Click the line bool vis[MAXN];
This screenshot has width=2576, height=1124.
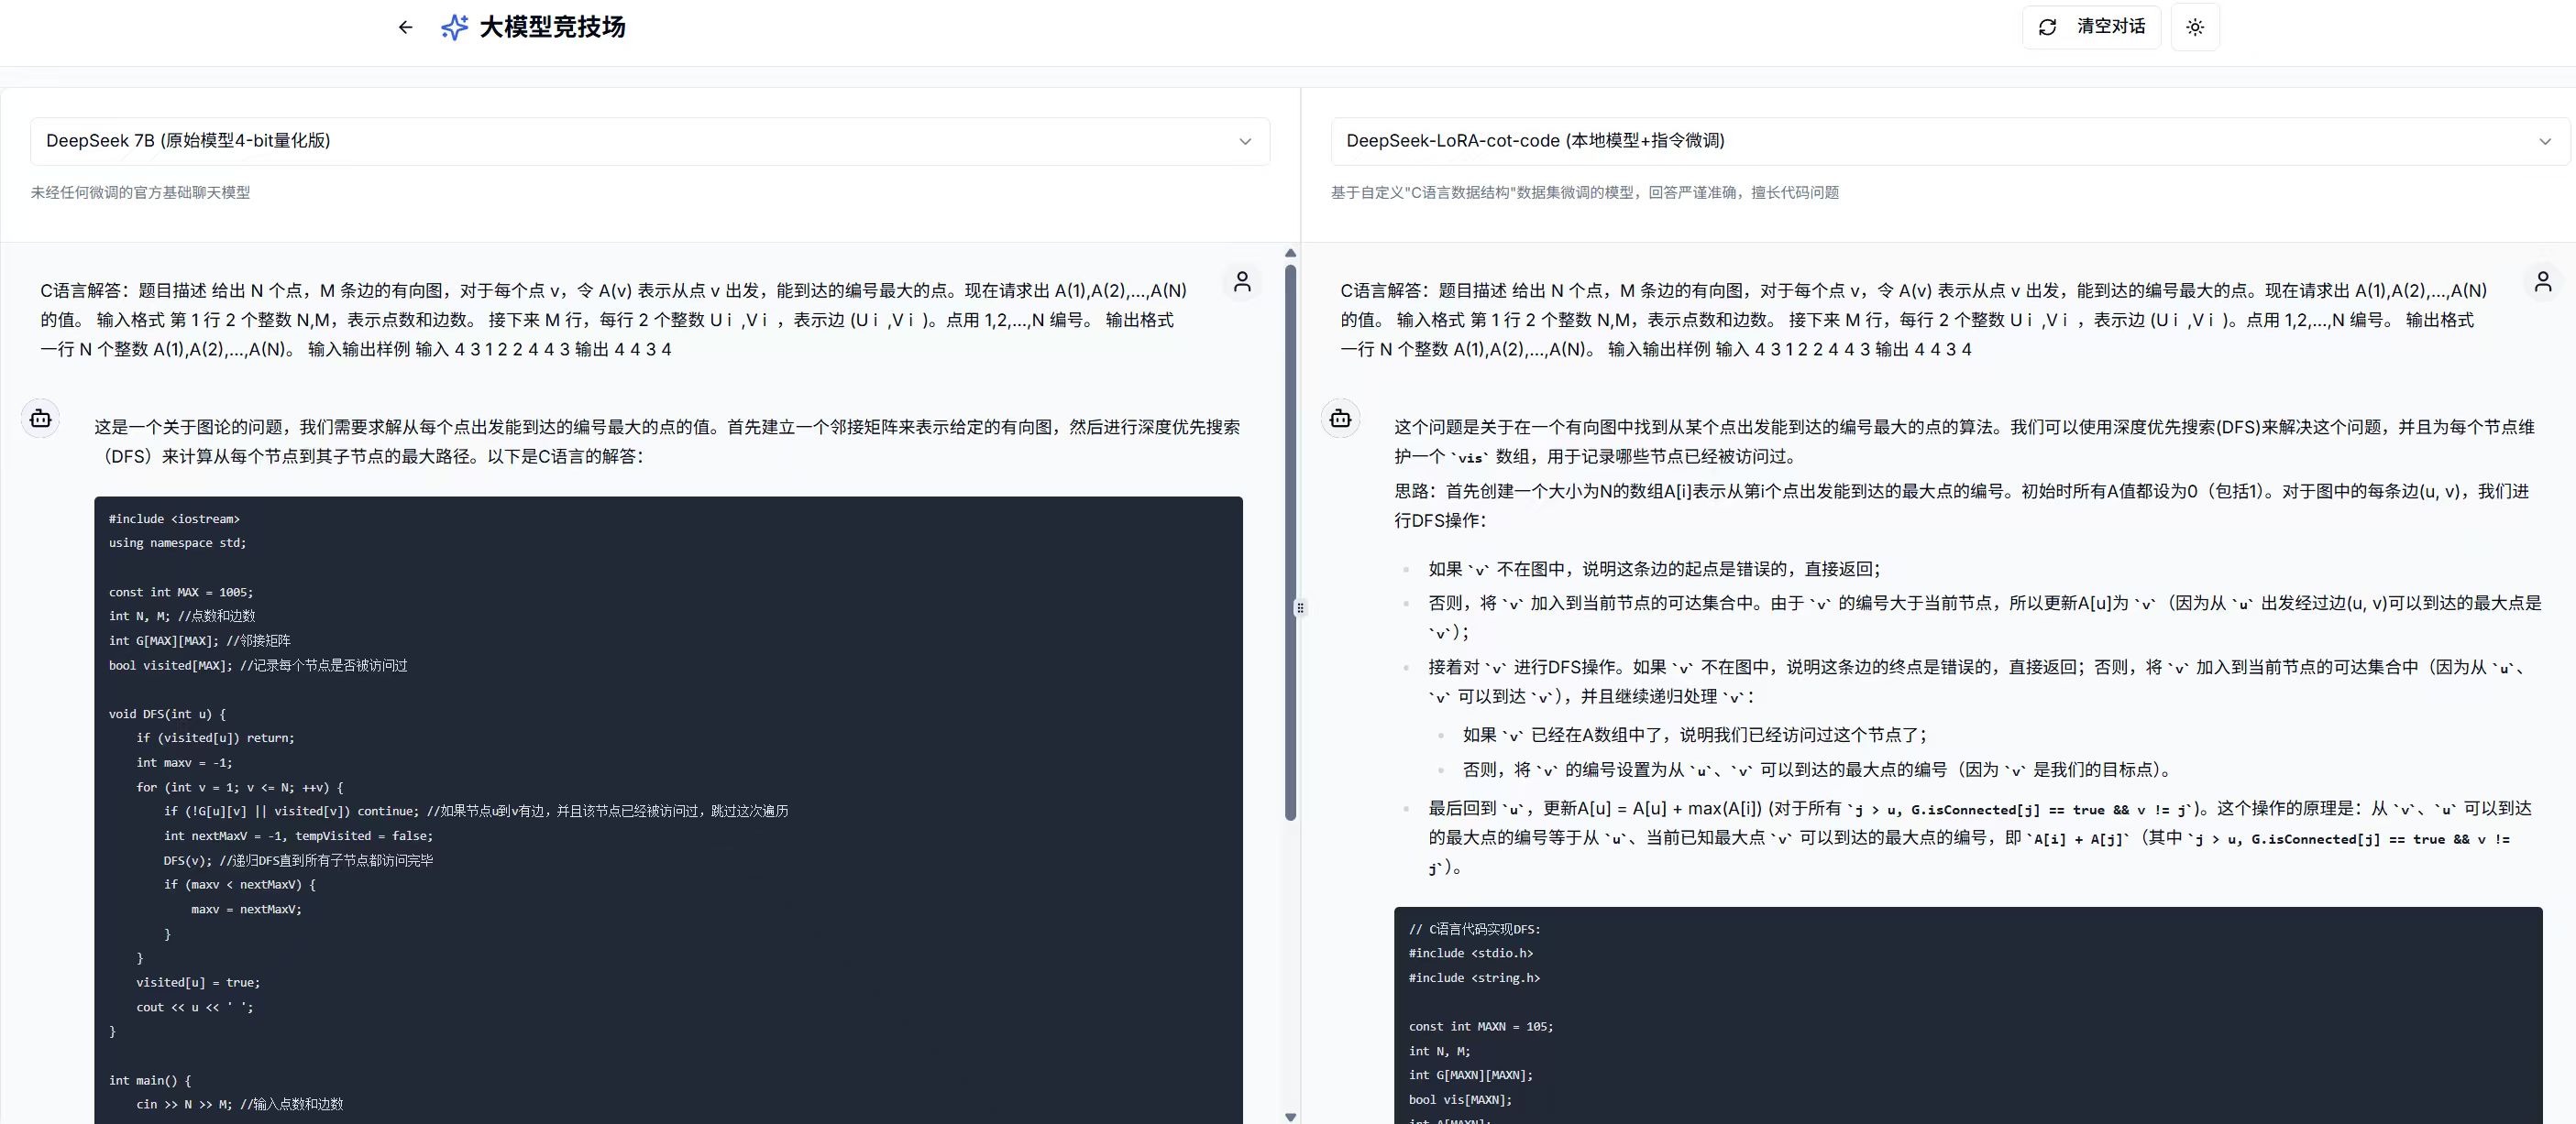point(1460,1099)
